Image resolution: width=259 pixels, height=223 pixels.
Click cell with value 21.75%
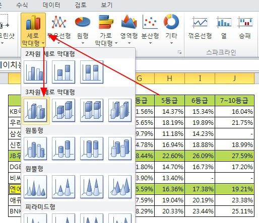pos(234,122)
